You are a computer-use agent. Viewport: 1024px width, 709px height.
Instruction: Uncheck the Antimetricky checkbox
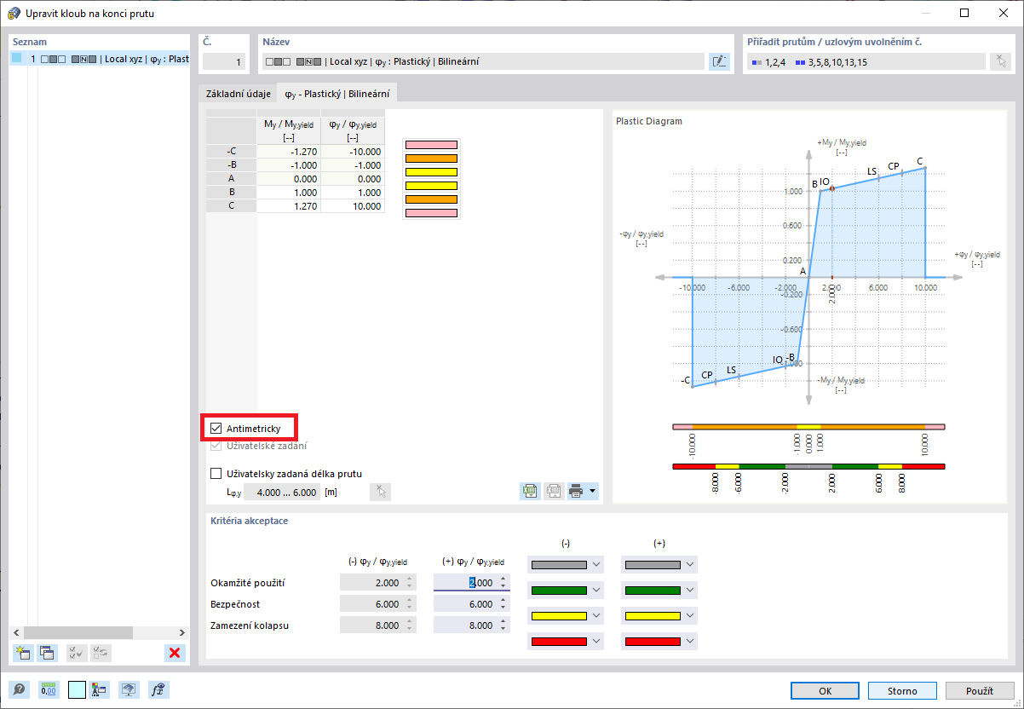click(x=216, y=428)
